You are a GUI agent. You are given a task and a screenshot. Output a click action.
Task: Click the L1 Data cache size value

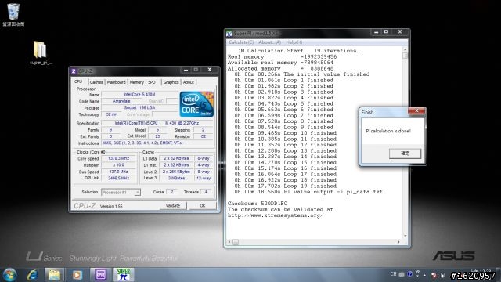click(176, 158)
